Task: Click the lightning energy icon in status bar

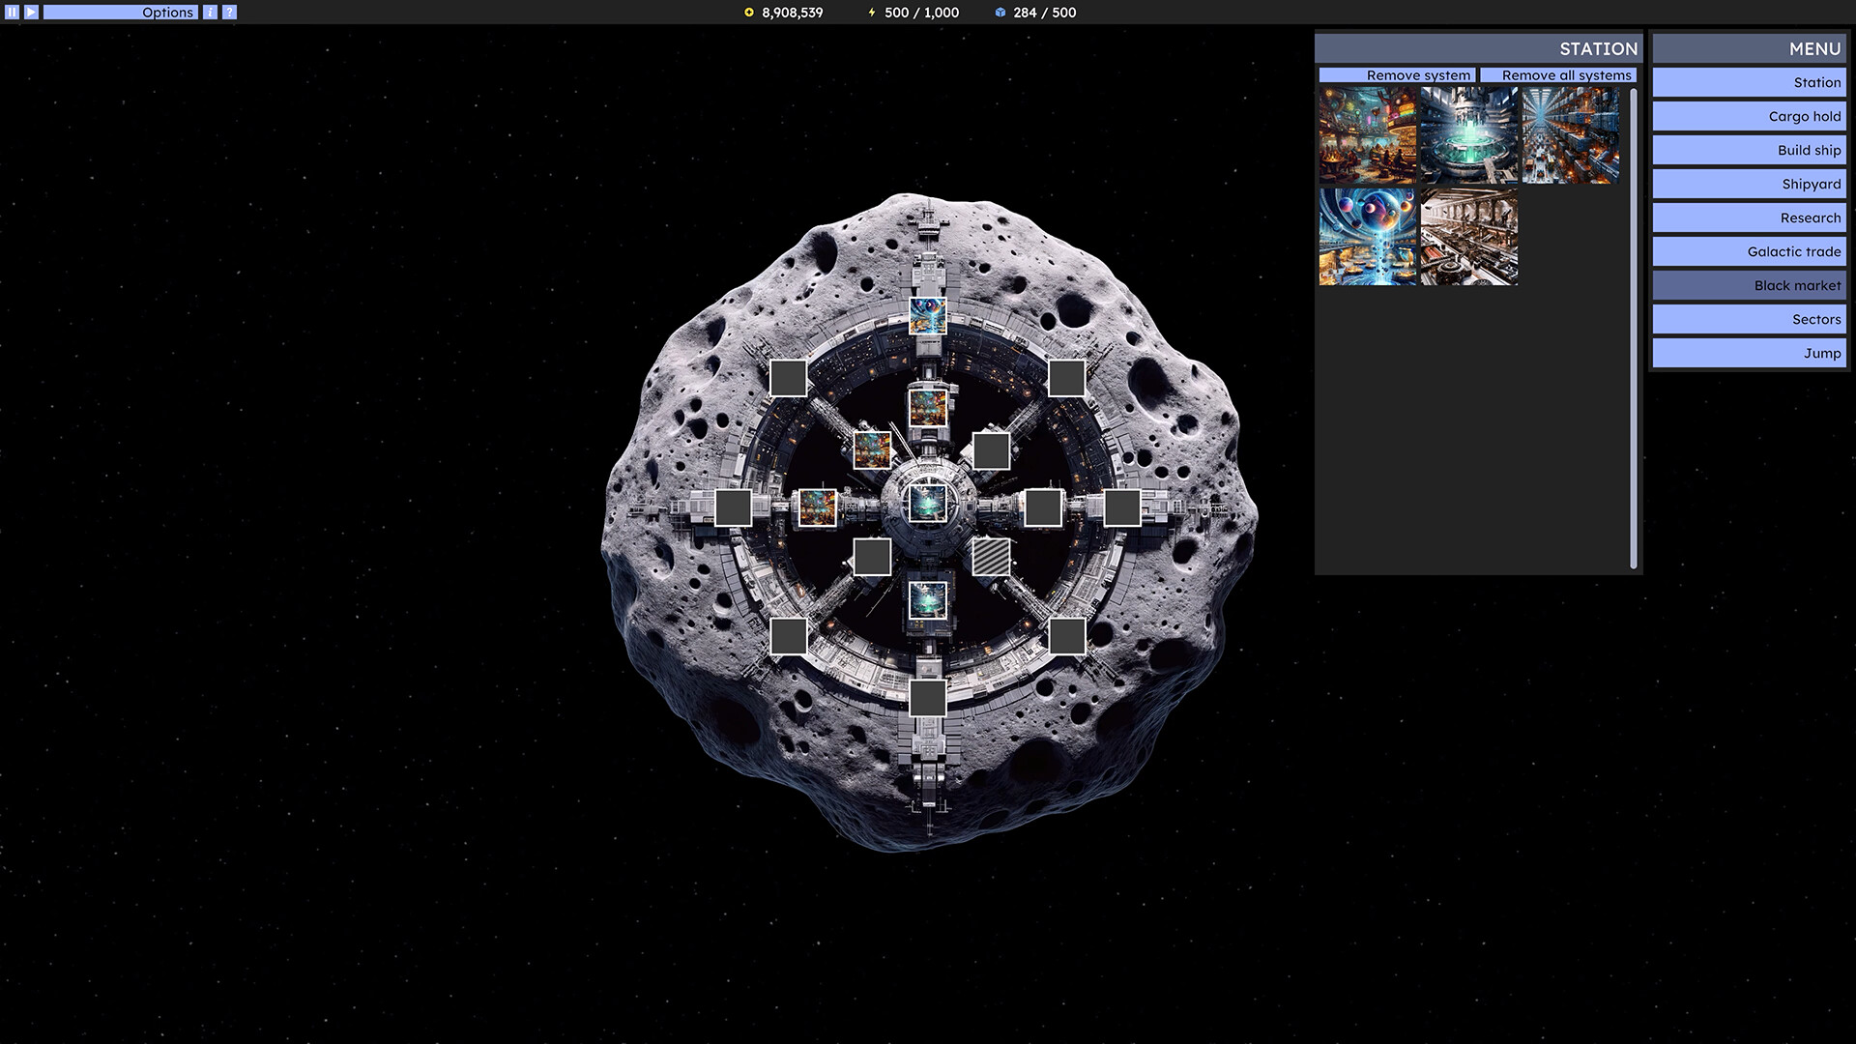Action: (870, 13)
